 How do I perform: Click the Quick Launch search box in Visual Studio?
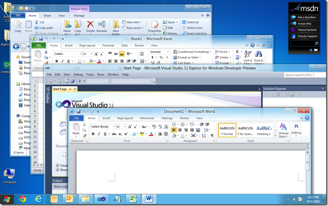(x=303, y=75)
